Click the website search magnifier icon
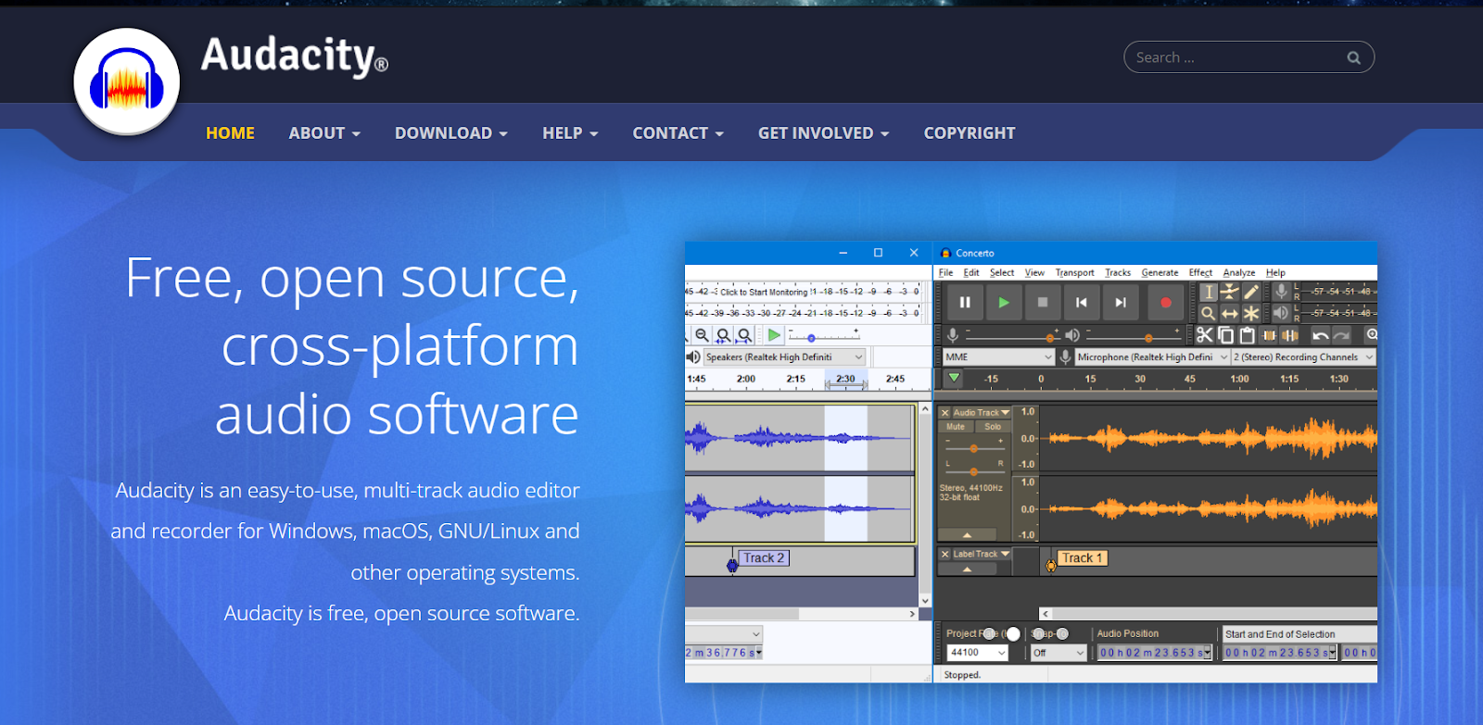 point(1353,57)
